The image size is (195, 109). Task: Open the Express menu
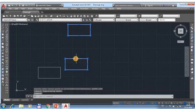click(x=111, y=9)
